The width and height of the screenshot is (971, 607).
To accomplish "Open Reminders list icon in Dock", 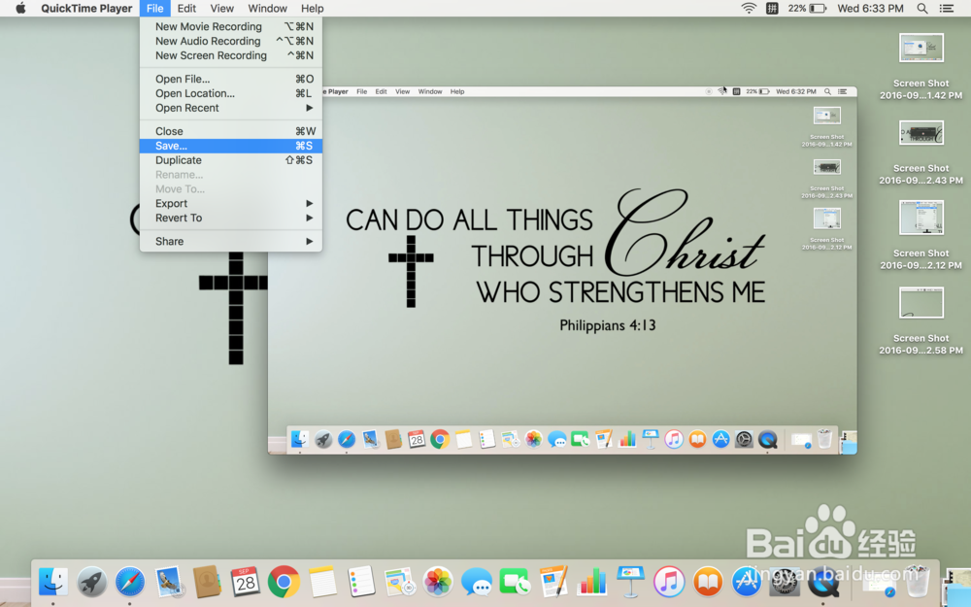I will point(360,582).
